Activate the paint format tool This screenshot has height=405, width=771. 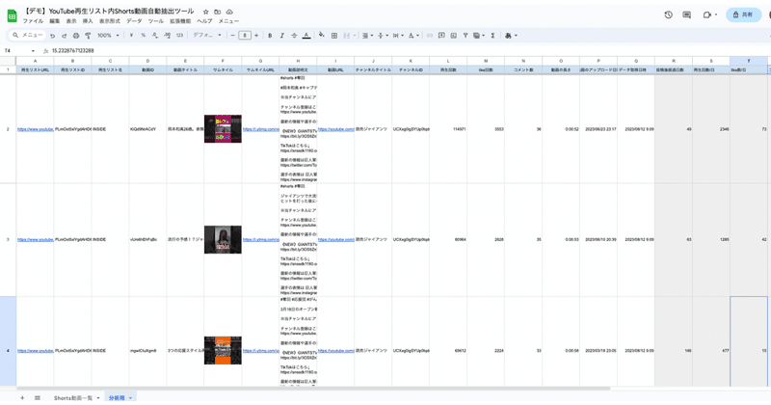[x=88, y=36]
